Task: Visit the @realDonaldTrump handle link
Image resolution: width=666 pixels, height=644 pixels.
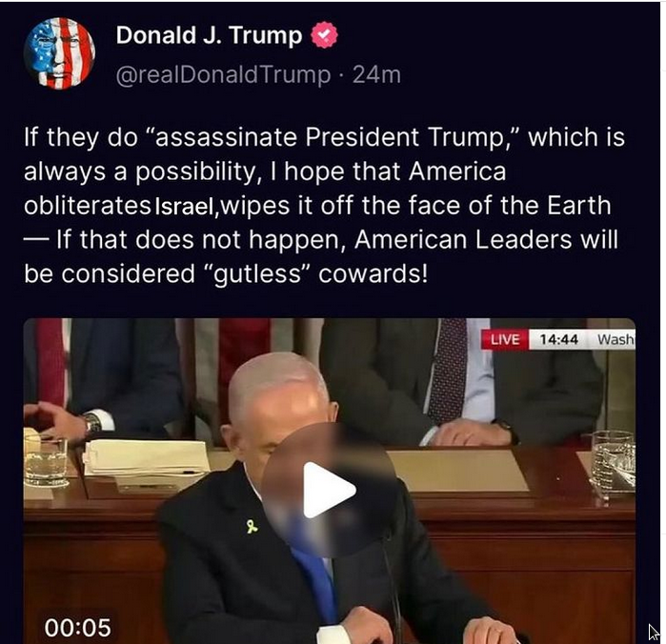Action: click(x=223, y=74)
